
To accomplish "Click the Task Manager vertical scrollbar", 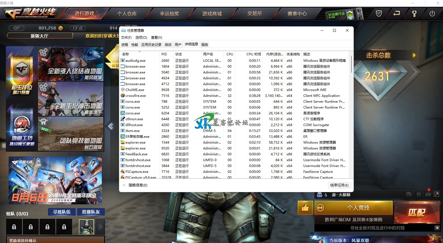I will [x=351, y=64].
